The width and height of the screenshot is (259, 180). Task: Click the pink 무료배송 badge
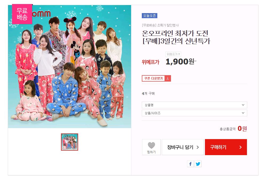22,14
